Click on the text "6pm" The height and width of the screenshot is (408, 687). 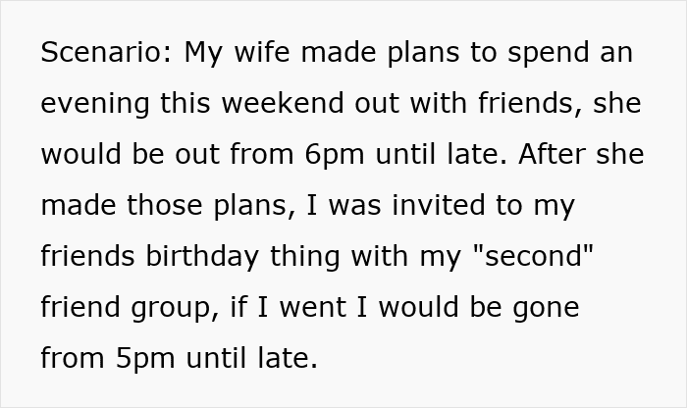(x=335, y=154)
